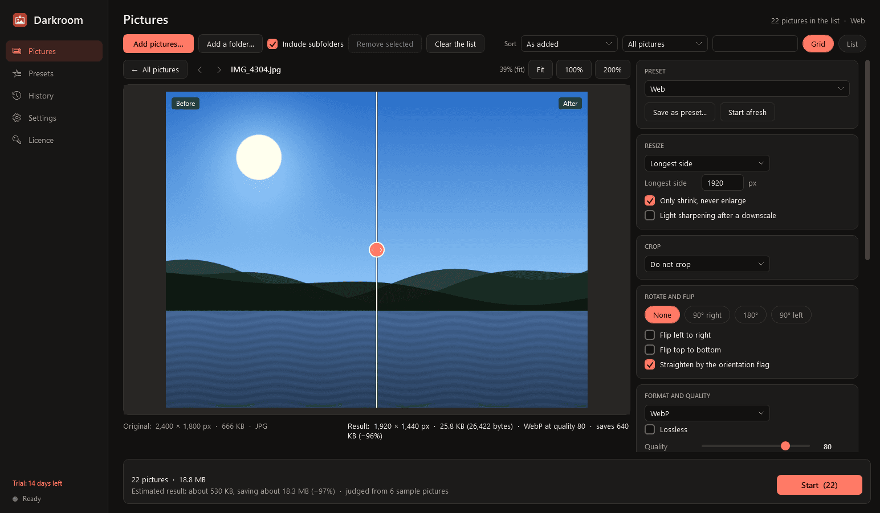880x513 pixels.
Task: Set zoom to 200%
Action: tap(612, 69)
